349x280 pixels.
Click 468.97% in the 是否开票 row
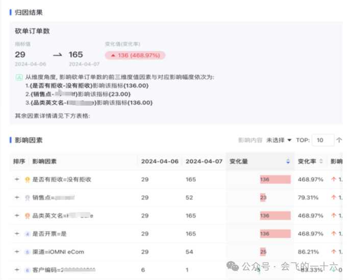(x=311, y=234)
